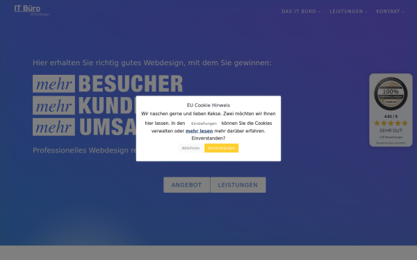This screenshot has width=417, height=260.
Task: Open the Kontakt navigation menu
Action: tap(388, 11)
